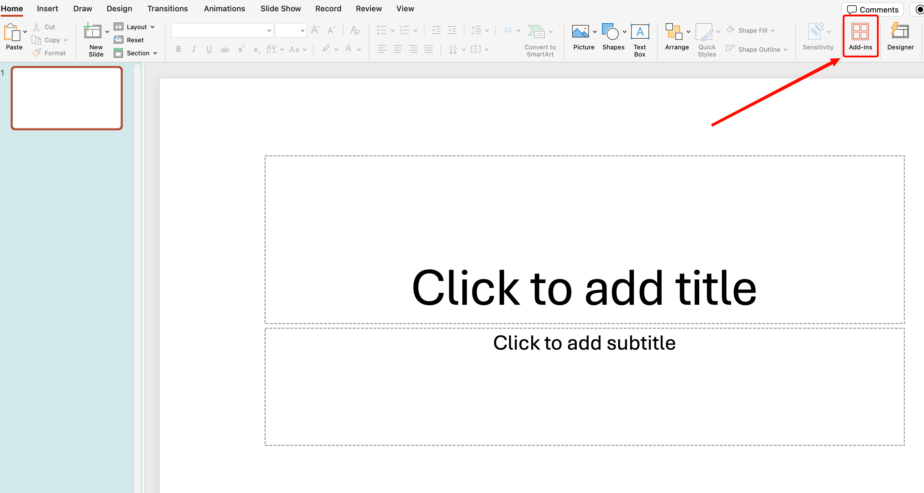The width and height of the screenshot is (924, 493).
Task: Open the font name combo box
Action: coord(222,30)
